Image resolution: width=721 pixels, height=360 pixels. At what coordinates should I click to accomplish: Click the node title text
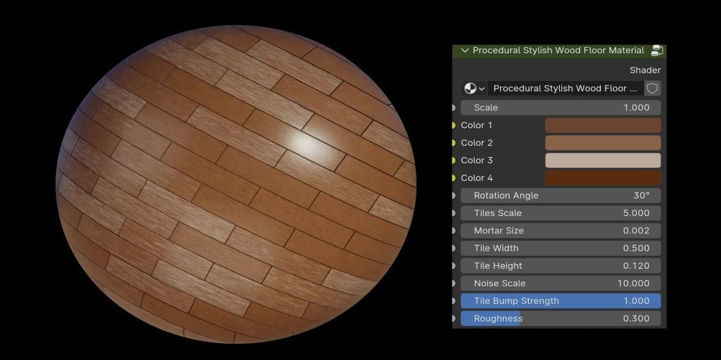click(558, 50)
